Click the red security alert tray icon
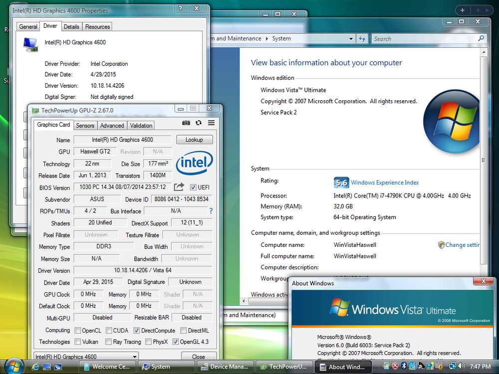The height and width of the screenshot is (374, 499). pos(395,366)
